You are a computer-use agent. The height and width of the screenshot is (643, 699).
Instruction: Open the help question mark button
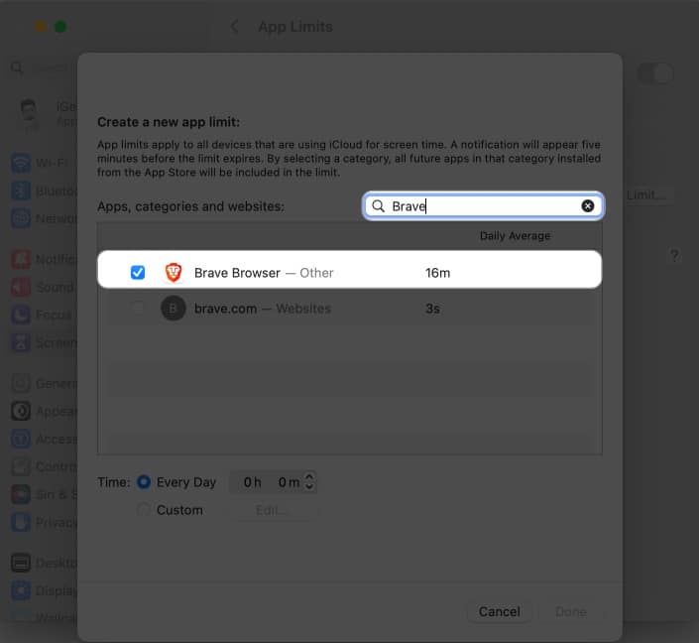point(674,256)
